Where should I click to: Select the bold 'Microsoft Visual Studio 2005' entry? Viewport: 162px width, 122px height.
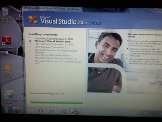point(53,41)
